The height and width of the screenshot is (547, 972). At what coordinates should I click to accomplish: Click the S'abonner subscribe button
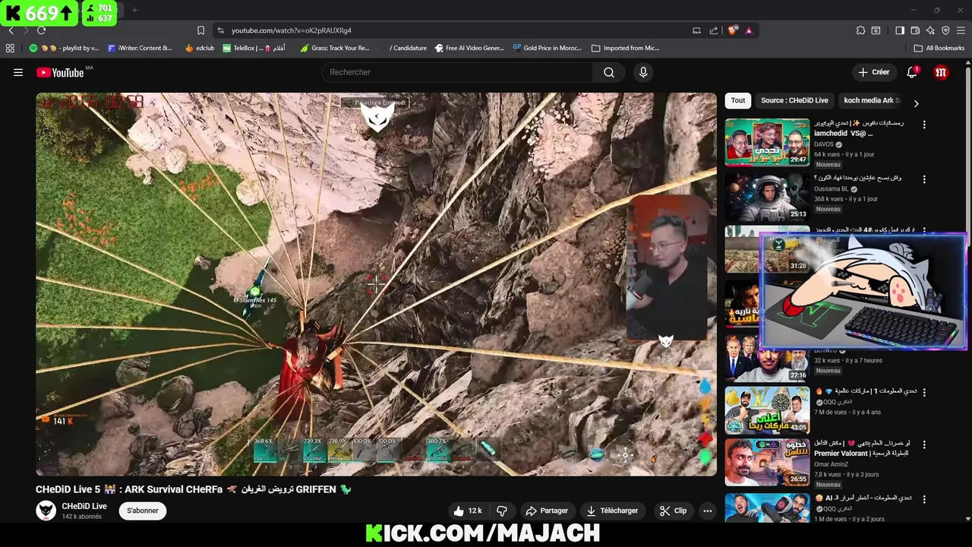pos(143,511)
